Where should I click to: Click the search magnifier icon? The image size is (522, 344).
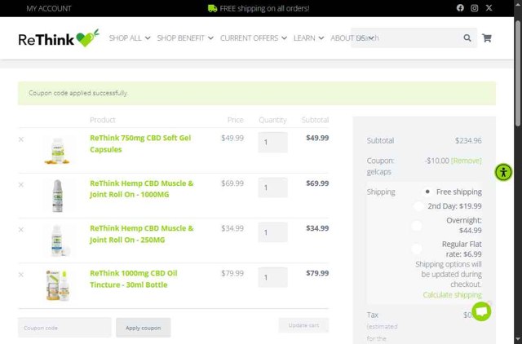coord(467,38)
